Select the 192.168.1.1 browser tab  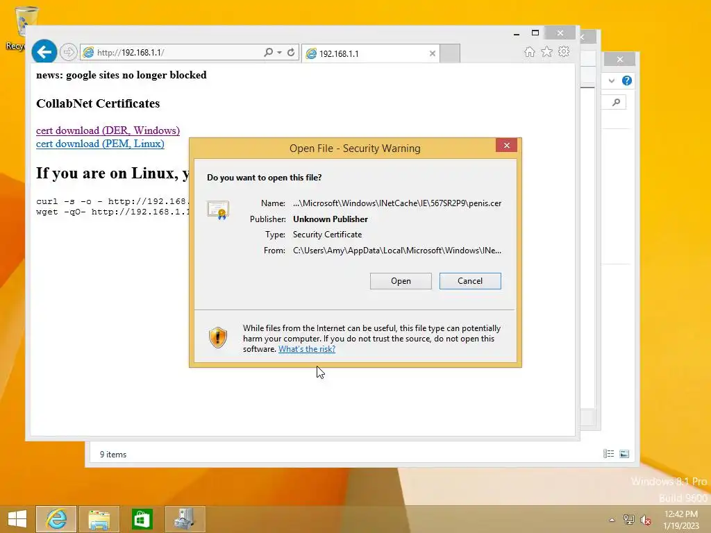click(x=370, y=53)
